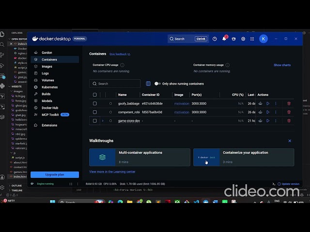
Task: Open Gordon in the sidebar
Action: click(x=55, y=53)
